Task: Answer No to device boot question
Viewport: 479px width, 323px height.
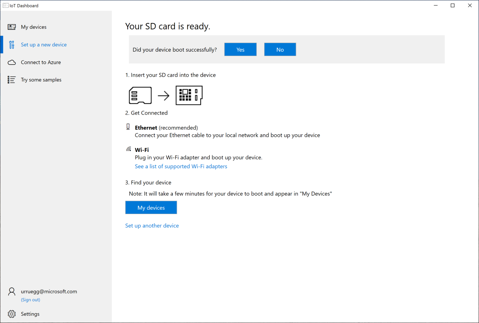Action: click(x=280, y=50)
